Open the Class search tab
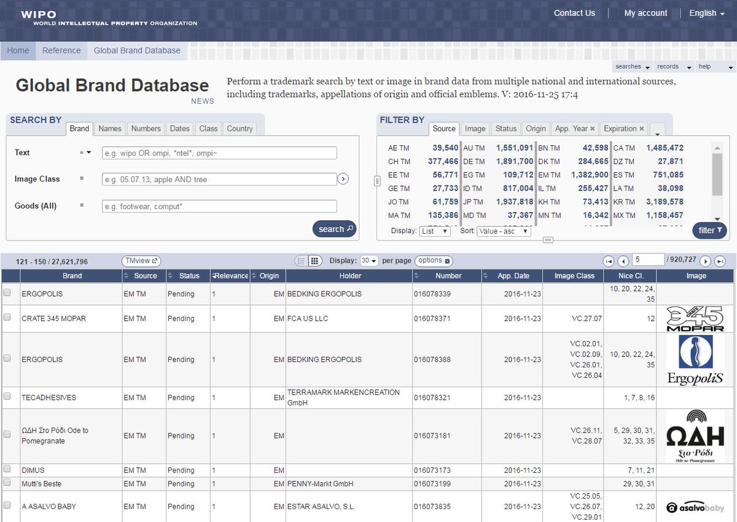The image size is (737, 522). click(208, 129)
